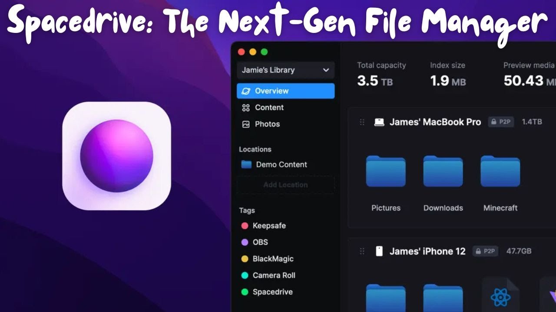Click the Demo Content folder icon

click(x=246, y=165)
